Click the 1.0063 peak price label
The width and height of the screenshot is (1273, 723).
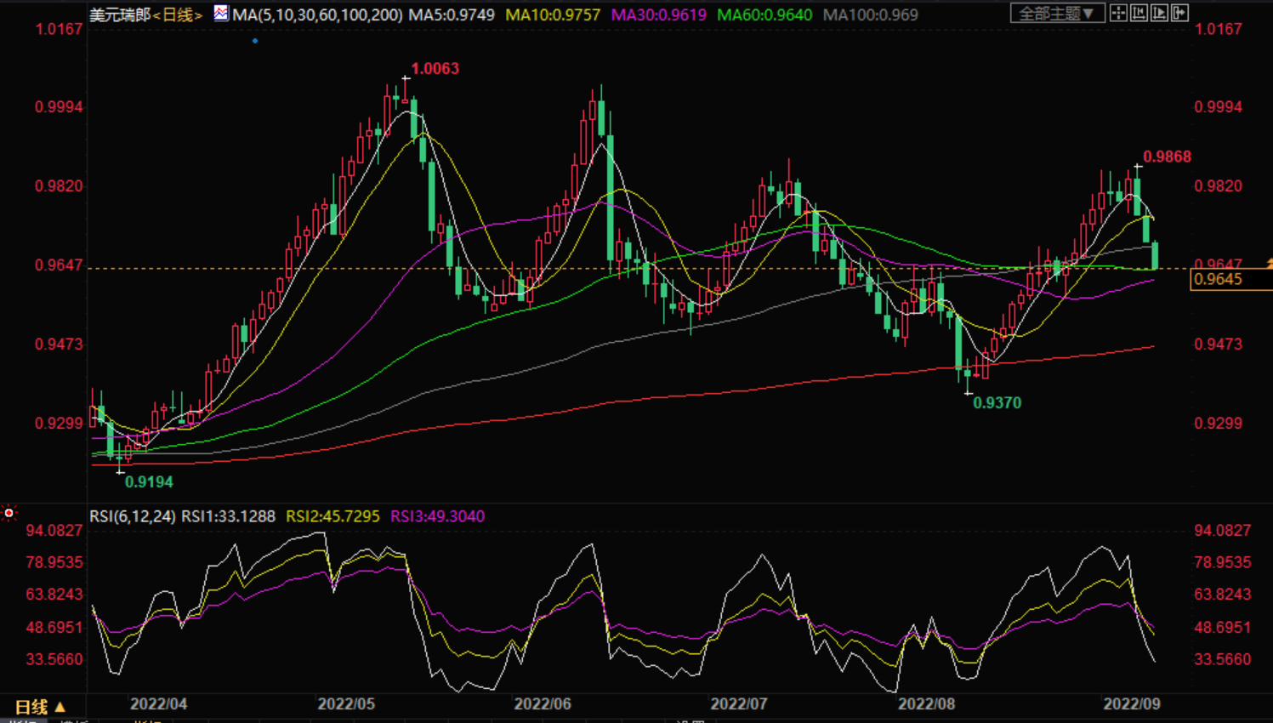click(x=435, y=69)
